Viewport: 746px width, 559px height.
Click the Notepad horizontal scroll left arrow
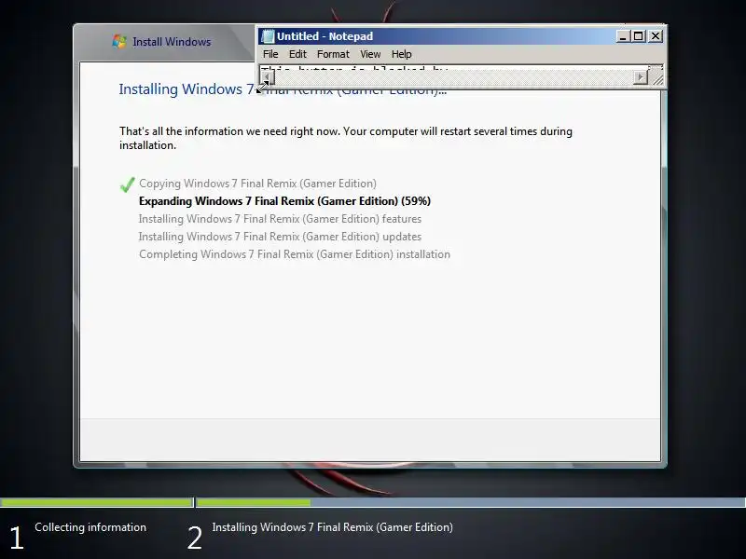[x=268, y=77]
